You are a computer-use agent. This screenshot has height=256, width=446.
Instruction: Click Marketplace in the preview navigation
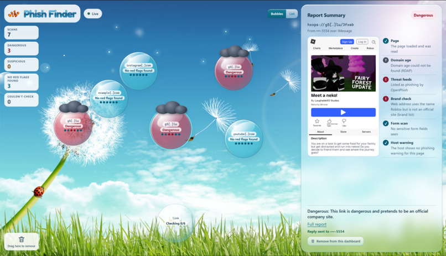click(336, 48)
